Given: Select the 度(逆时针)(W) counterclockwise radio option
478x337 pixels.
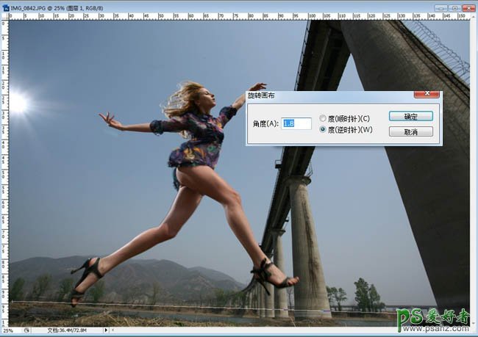Looking at the screenshot, I should [323, 129].
